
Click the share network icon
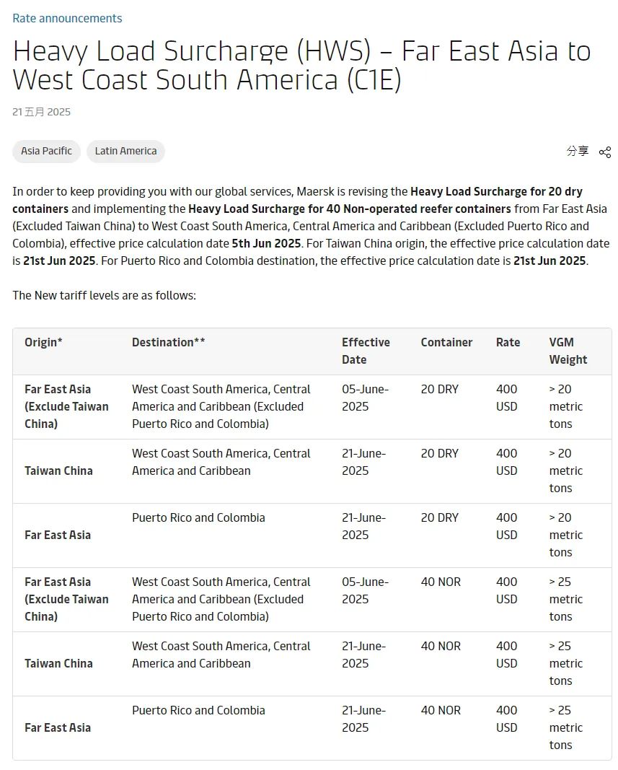605,152
